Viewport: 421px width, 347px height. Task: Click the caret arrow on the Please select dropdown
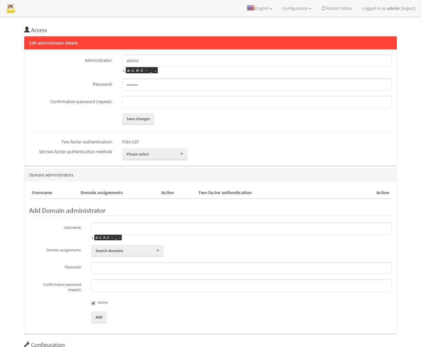(x=182, y=154)
